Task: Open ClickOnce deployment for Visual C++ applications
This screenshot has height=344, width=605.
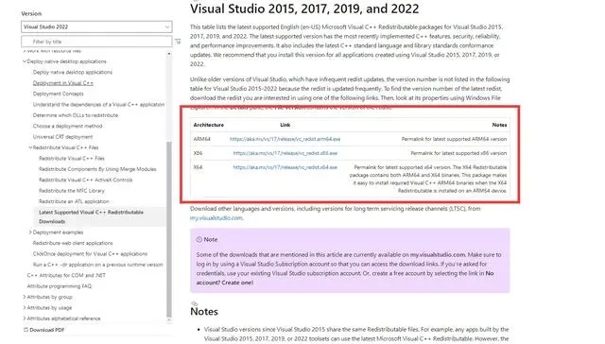Action: pos(91,254)
